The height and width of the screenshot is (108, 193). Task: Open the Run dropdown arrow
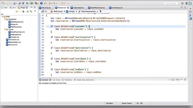[33, 3]
